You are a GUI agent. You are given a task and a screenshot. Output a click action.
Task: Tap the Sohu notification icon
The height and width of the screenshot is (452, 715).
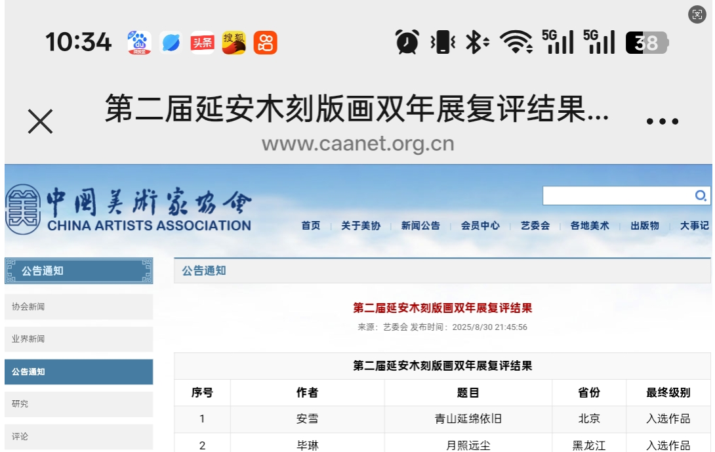[x=234, y=43]
